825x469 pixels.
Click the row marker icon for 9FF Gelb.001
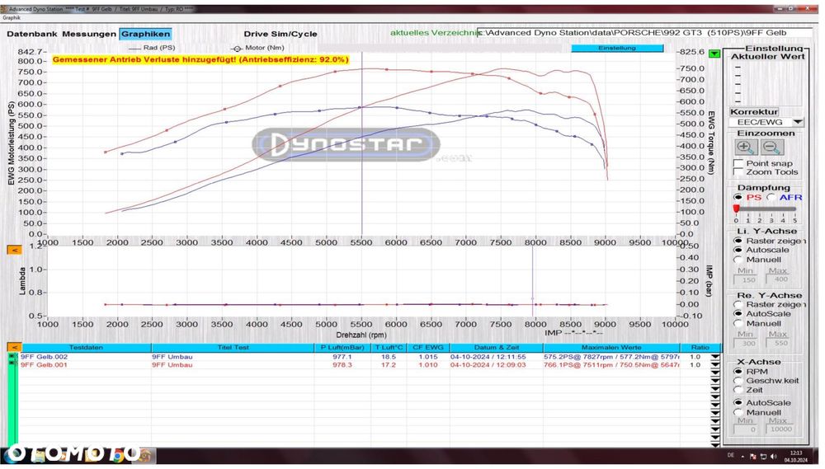12,364
